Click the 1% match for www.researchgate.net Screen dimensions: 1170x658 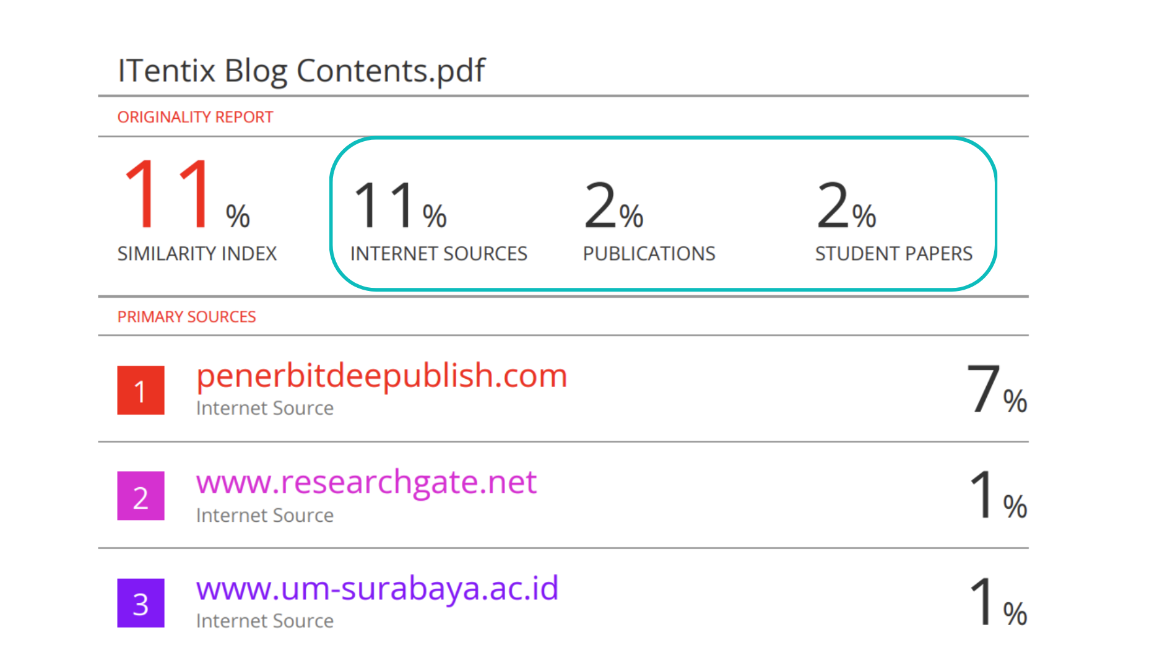tap(997, 496)
